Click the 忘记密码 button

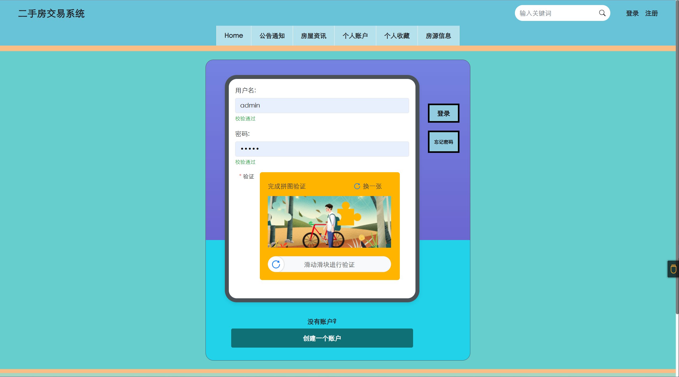444,142
